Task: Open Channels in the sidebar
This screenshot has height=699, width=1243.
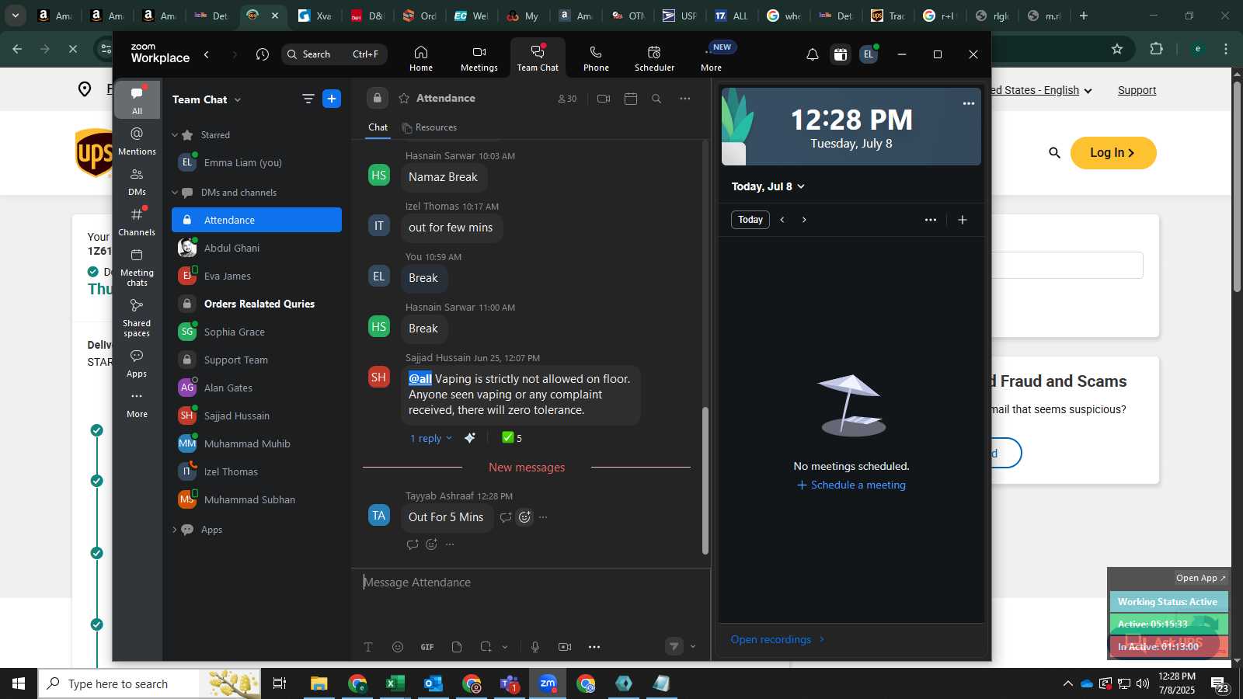Action: [137, 221]
